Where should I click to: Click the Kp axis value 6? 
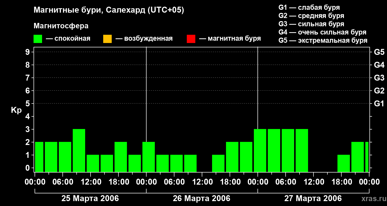coord(28,91)
